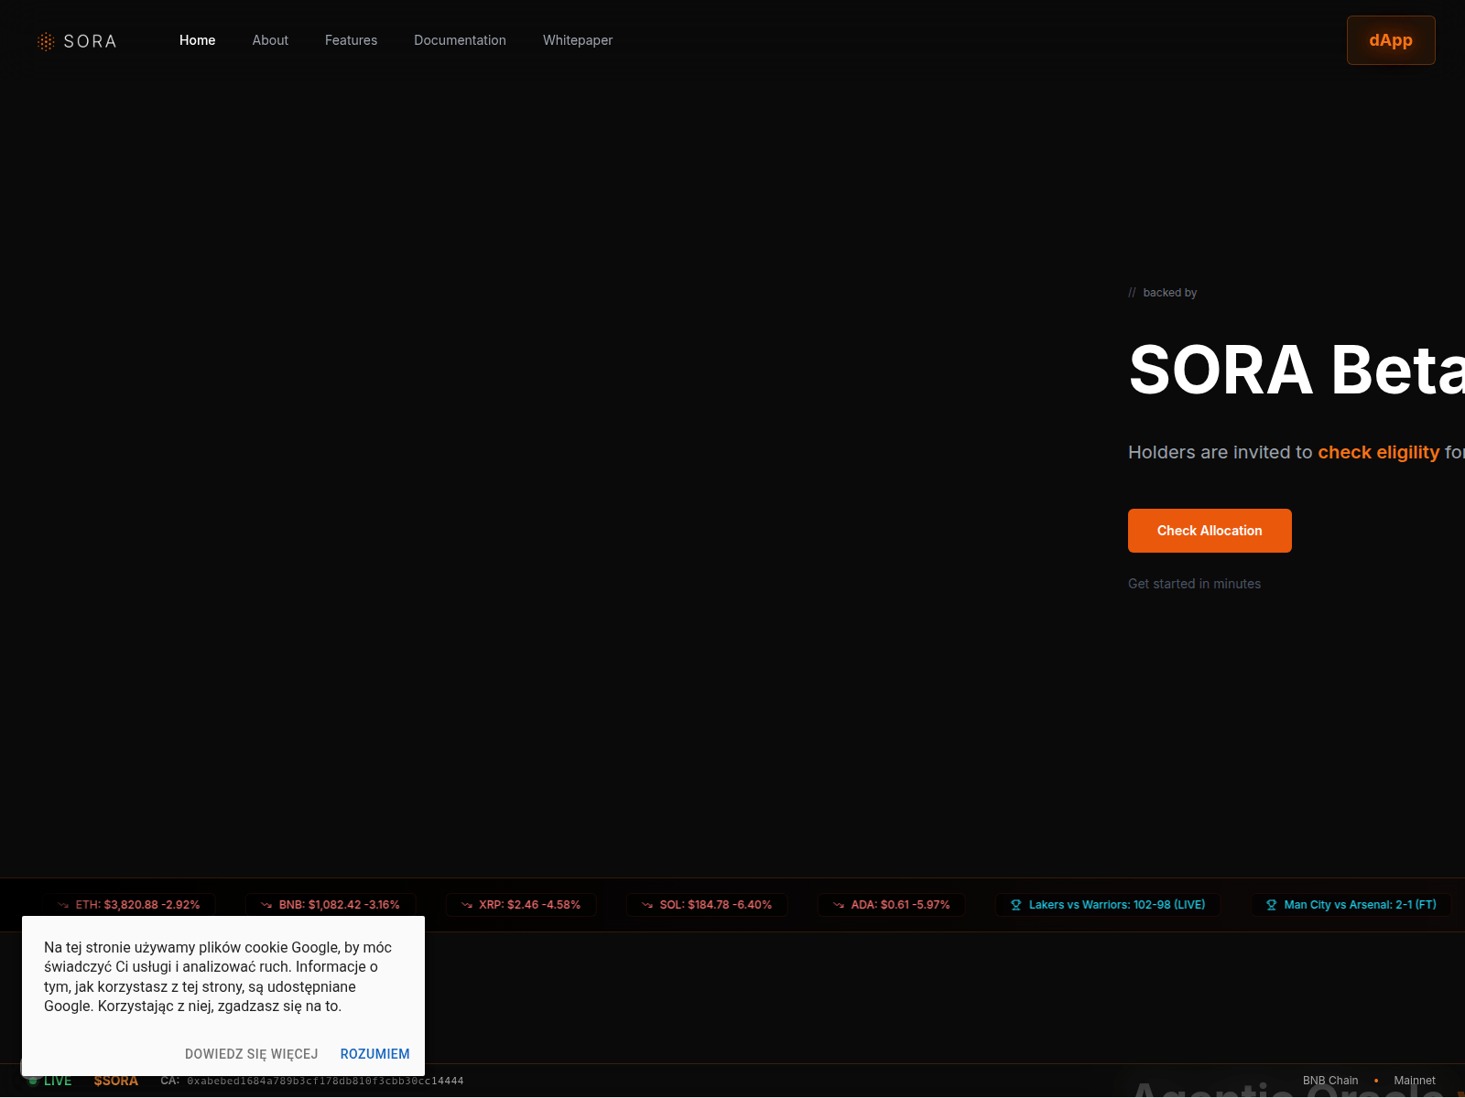Click the SORA logo icon
1465x1098 pixels.
click(x=46, y=41)
